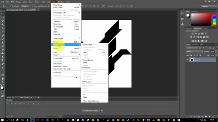Toggle Quick Mask mode icon
This screenshot has height=122, width=218.
point(3,93)
